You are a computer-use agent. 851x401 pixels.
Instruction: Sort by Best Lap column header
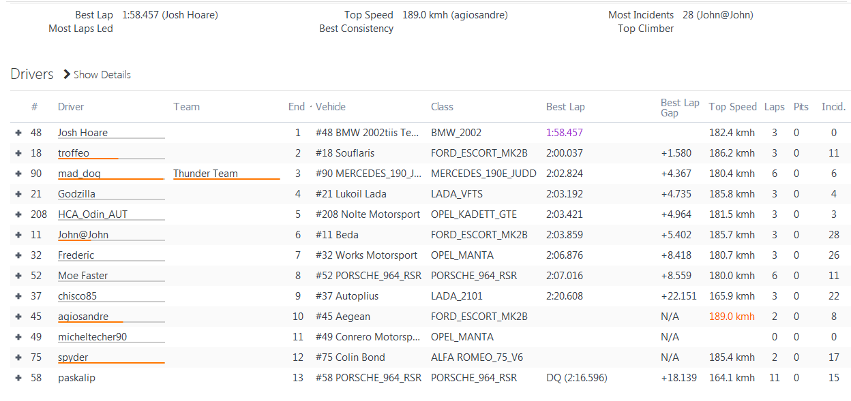(x=565, y=107)
